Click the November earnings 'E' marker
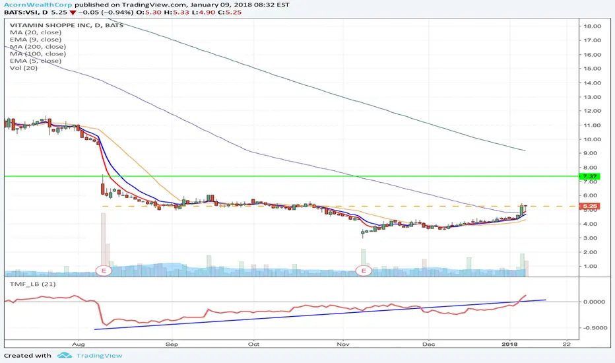The width and height of the screenshot is (615, 363). click(364, 271)
